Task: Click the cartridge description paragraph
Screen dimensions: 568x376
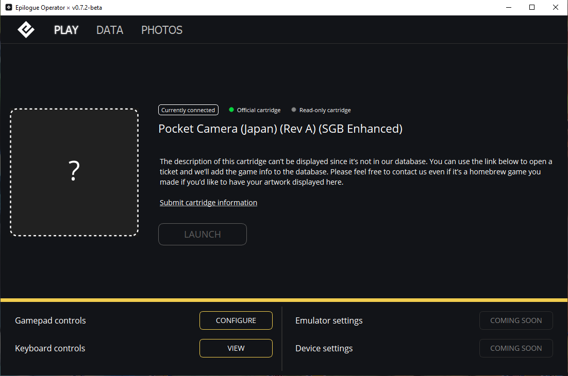Action: (356, 172)
